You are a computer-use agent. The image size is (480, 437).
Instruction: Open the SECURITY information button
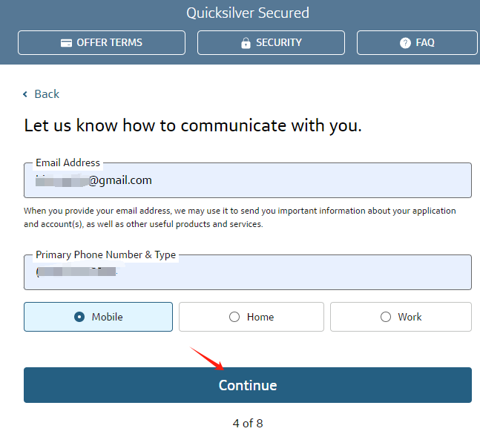[271, 42]
